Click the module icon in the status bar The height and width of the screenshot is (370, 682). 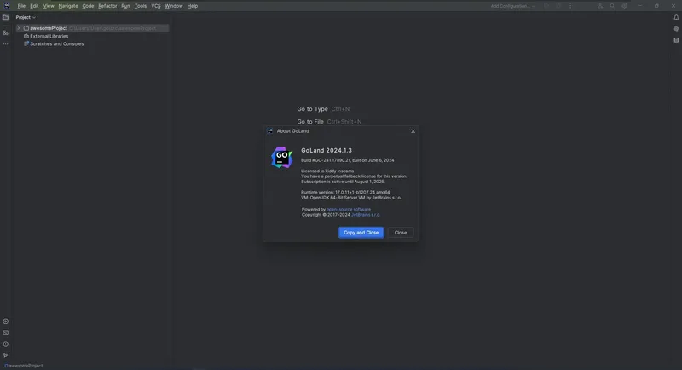[x=6, y=366]
